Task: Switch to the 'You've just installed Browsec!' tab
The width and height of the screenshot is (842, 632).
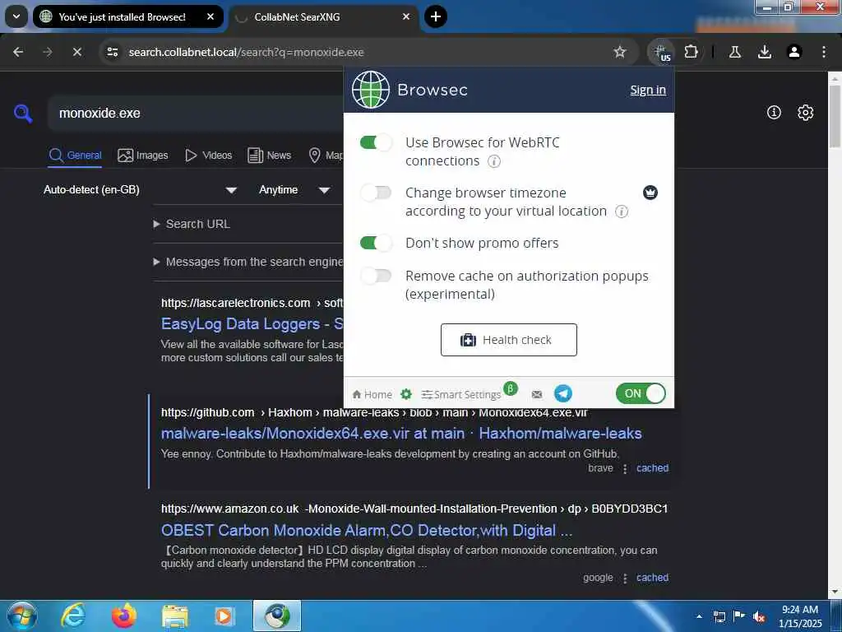Action: 127,16
